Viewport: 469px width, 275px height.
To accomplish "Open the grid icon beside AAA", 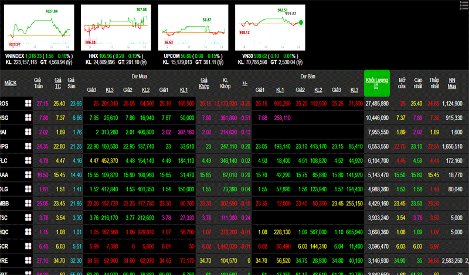I will point(28,175).
